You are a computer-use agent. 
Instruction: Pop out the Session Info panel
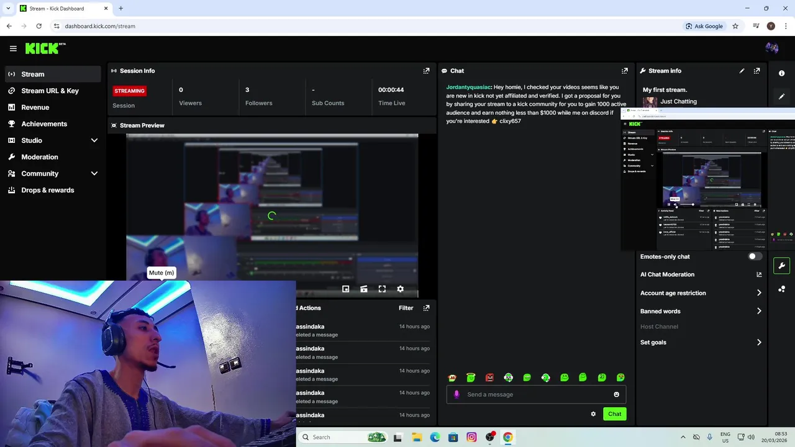tap(426, 71)
